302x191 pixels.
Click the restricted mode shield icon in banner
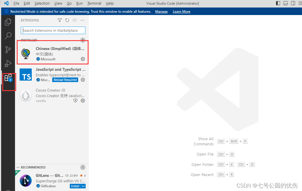pyautogui.click(x=6, y=11)
